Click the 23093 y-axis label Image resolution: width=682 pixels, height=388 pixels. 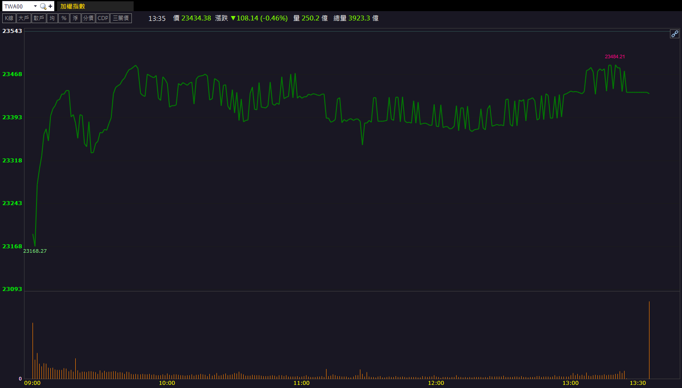pos(12,289)
